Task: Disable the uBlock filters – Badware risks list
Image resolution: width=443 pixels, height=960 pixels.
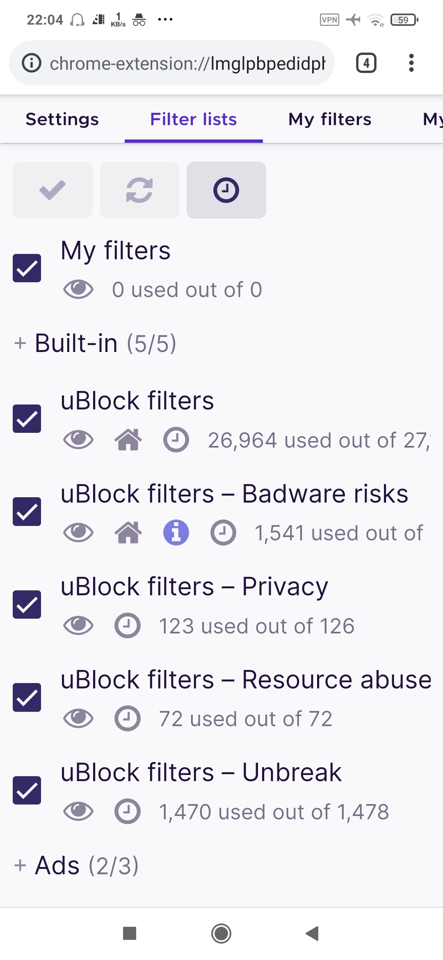Action: click(x=27, y=510)
